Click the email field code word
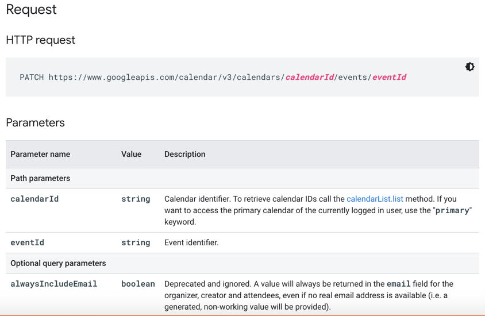The width and height of the screenshot is (485, 316). (x=399, y=284)
